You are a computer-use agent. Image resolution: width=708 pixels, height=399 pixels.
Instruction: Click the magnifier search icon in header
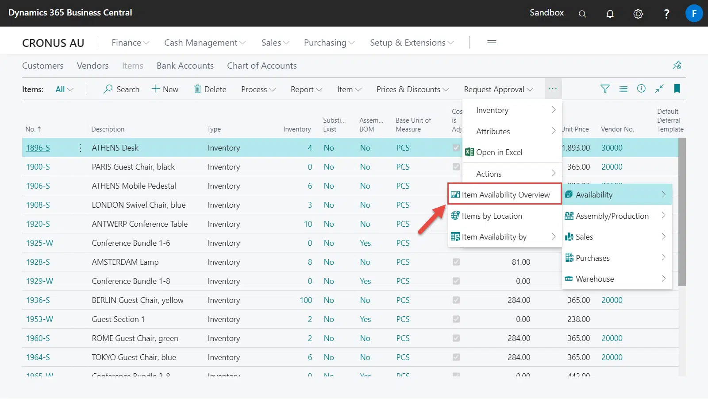click(x=582, y=14)
